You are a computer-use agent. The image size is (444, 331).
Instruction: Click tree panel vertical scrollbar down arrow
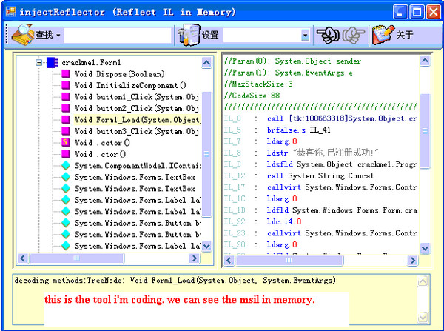point(207,247)
